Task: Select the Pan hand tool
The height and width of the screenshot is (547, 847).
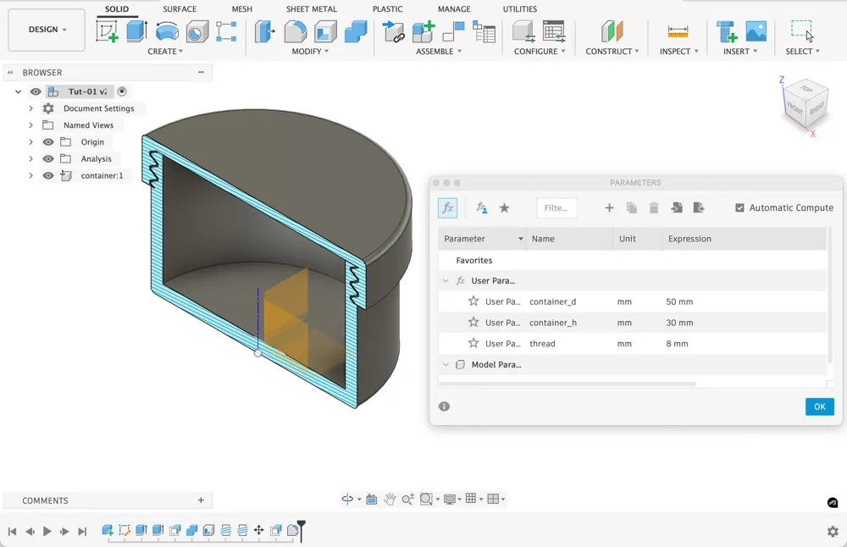Action: (x=390, y=500)
